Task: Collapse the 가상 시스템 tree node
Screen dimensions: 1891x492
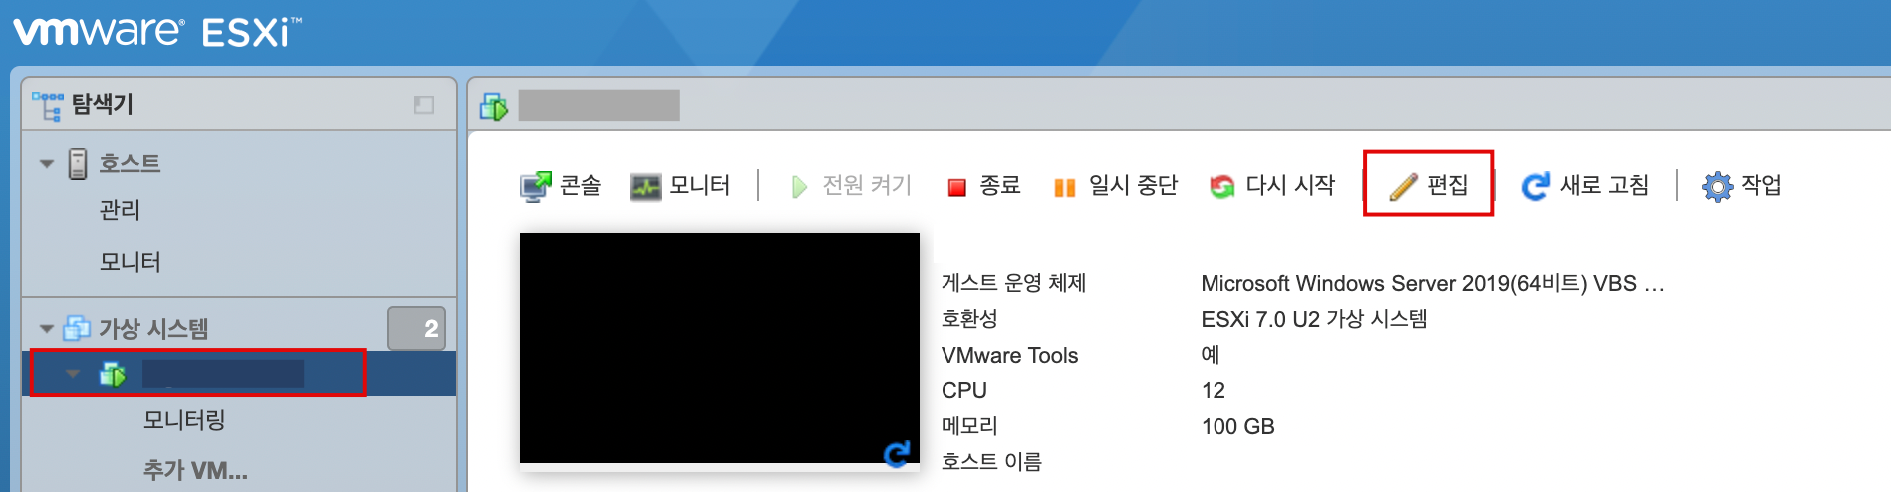Action: (46, 328)
